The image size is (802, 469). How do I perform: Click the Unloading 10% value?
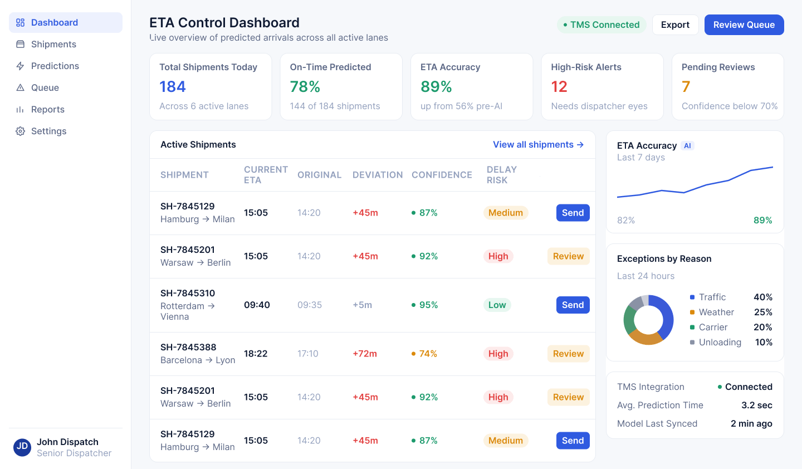[x=764, y=342]
